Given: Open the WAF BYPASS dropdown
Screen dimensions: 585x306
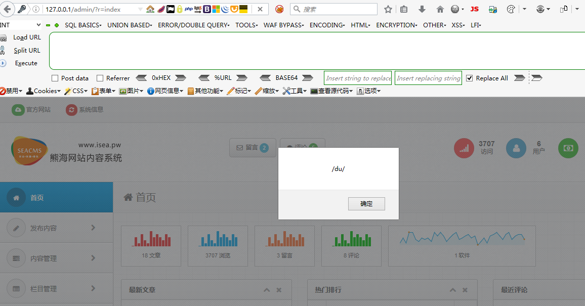Looking at the screenshot, I should [284, 25].
